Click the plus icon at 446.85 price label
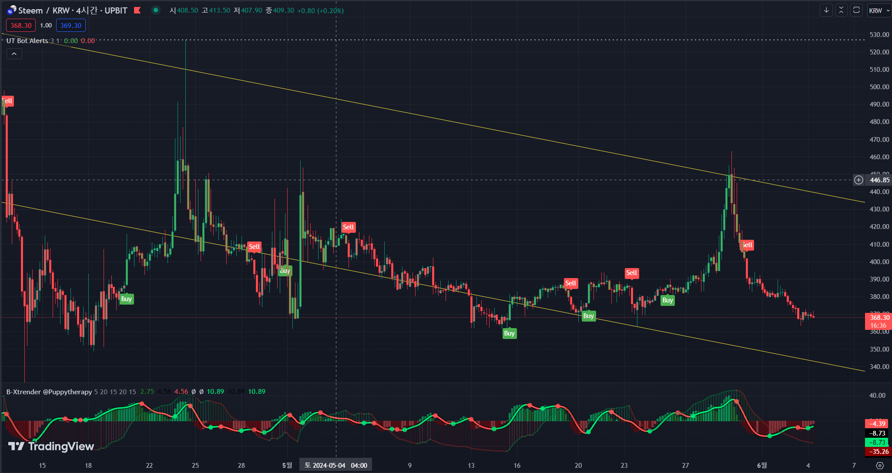This screenshot has width=892, height=473. click(x=858, y=180)
